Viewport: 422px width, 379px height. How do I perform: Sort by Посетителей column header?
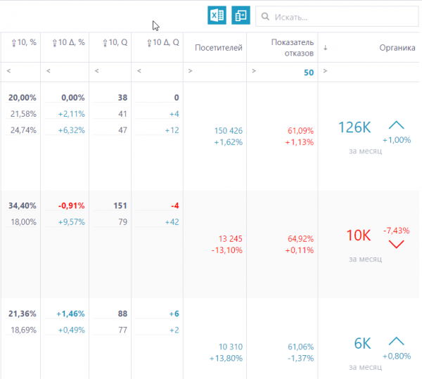click(x=220, y=48)
